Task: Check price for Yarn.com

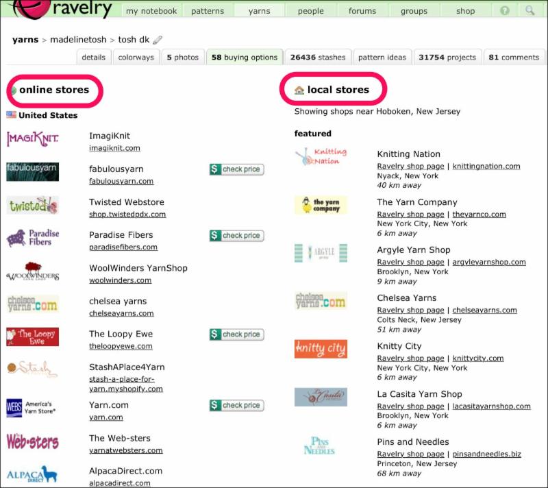Action: pyautogui.click(x=236, y=405)
